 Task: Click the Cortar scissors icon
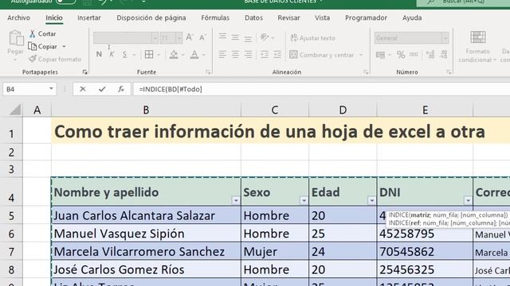click(x=32, y=33)
